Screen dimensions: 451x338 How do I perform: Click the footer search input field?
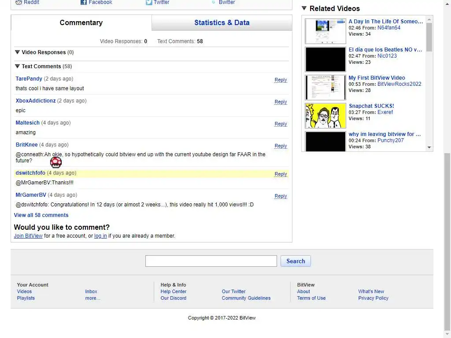[x=211, y=261]
